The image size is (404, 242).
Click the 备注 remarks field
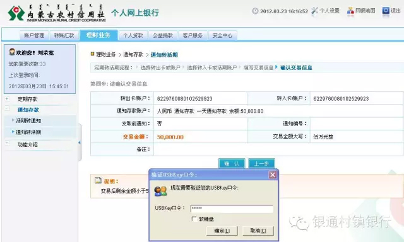pos(278,149)
